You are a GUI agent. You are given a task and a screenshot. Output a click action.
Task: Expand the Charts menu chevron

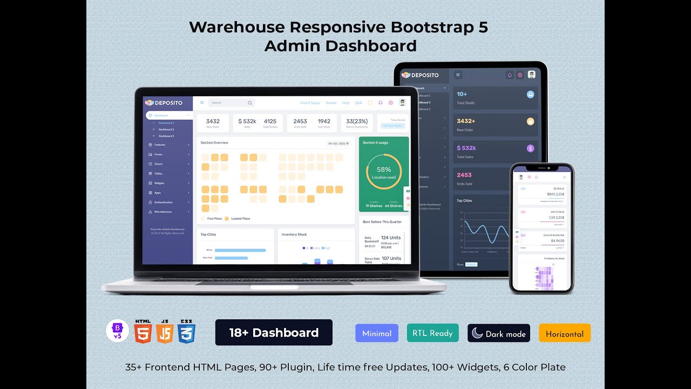(x=188, y=164)
